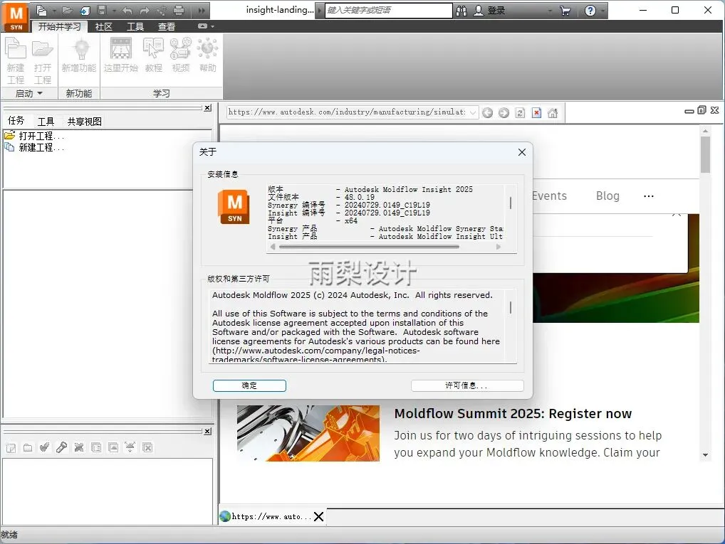Close the task panel with its X
The image size is (725, 544).
coord(208,107)
